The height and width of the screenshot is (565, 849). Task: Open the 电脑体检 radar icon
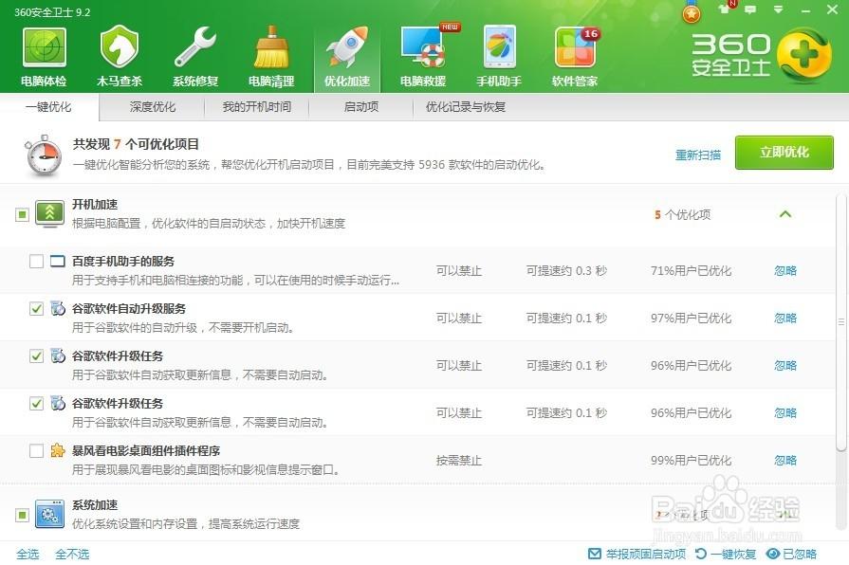tap(44, 47)
